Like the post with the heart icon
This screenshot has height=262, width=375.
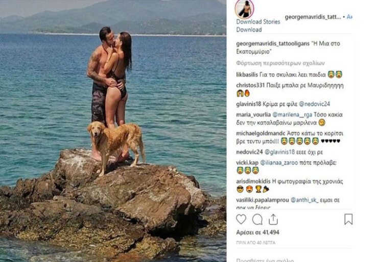241,219
